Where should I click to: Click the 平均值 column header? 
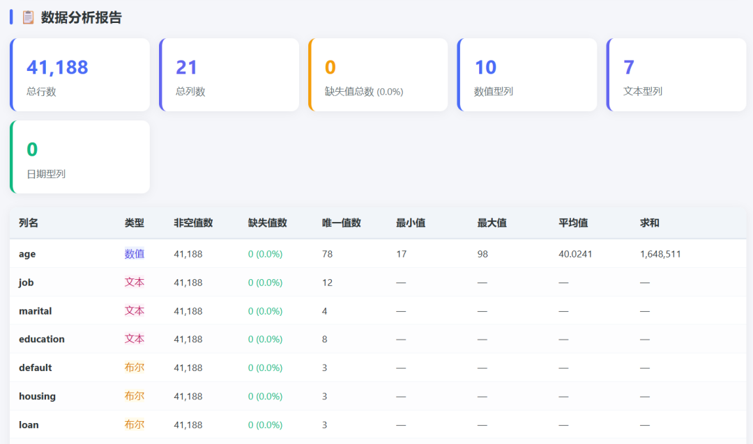tap(573, 223)
